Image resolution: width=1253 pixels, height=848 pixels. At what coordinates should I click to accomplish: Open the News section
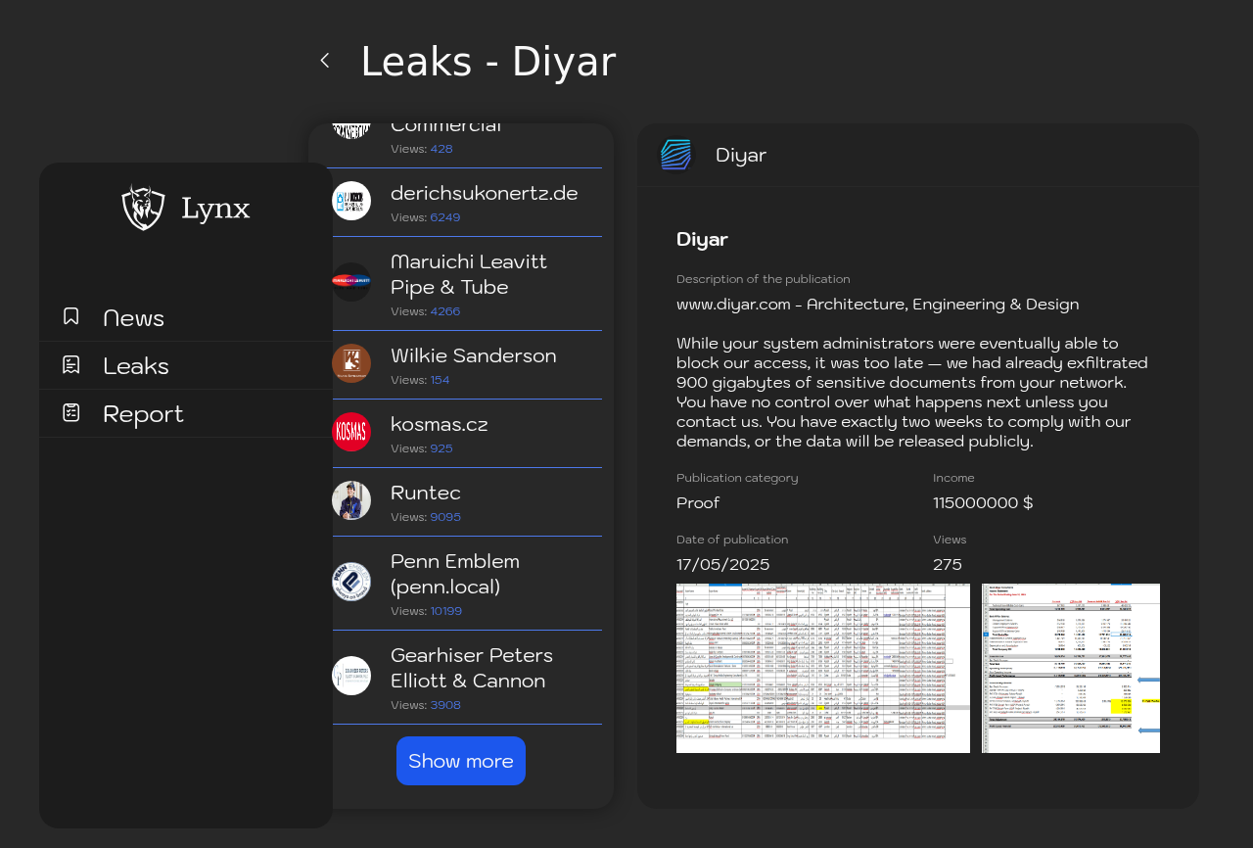coord(186,317)
